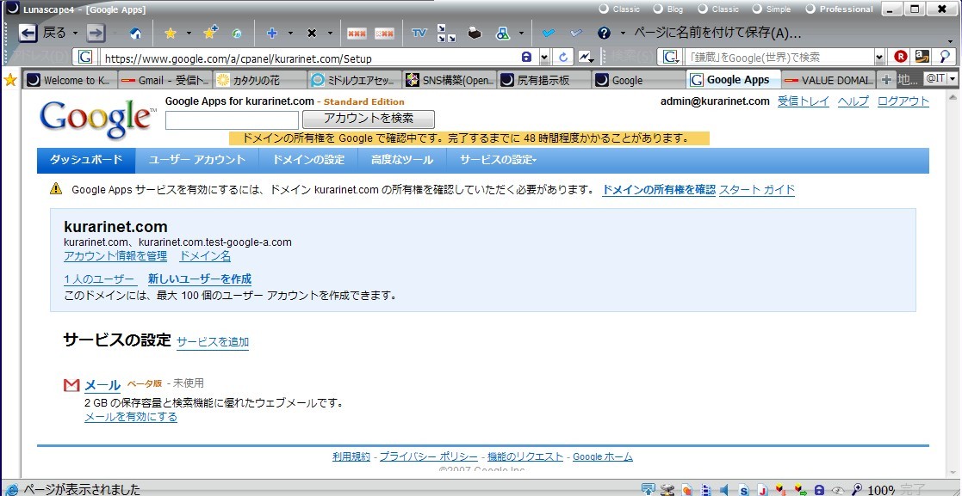Screen dimensions: 962x496
Task: Select the Simple skin radio button
Action: [x=757, y=9]
